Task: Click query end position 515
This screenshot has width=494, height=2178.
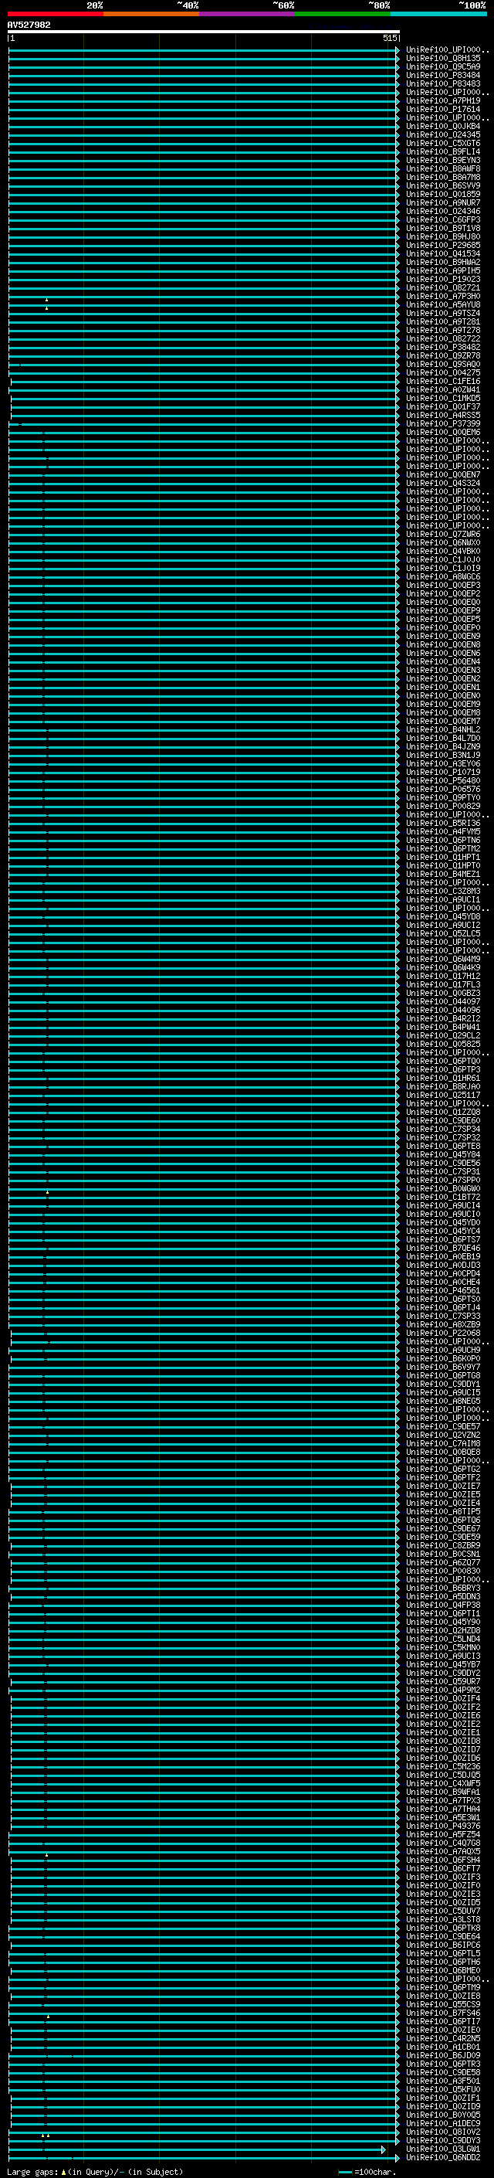Action: point(389,38)
